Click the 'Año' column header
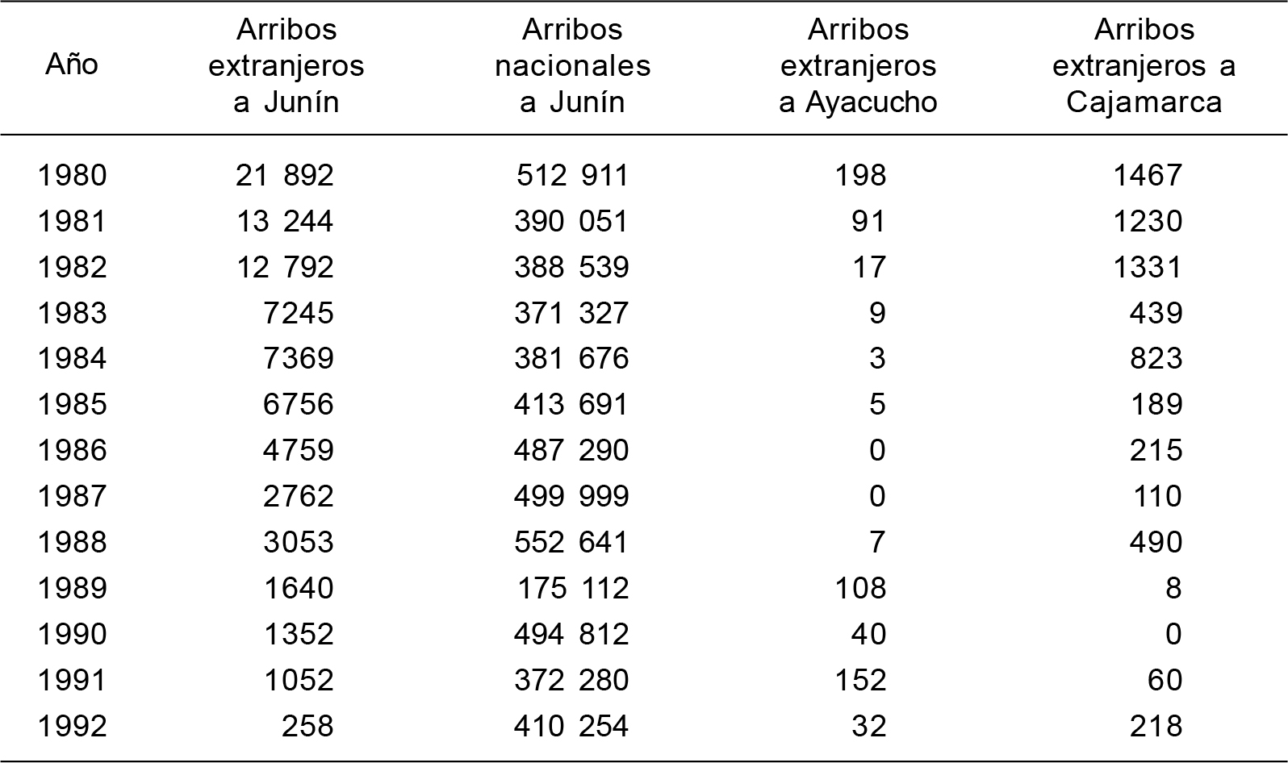The image size is (1288, 763). point(72,65)
